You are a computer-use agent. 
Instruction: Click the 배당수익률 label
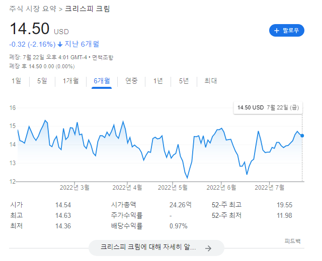click(127, 226)
